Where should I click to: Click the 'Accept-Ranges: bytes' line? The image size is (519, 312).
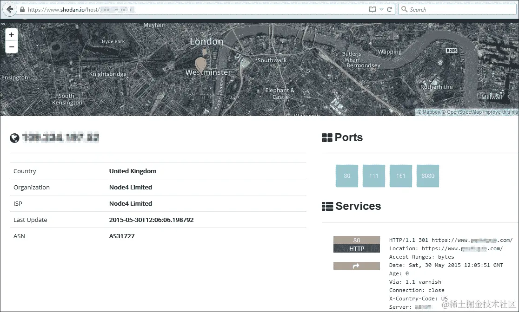point(422,257)
